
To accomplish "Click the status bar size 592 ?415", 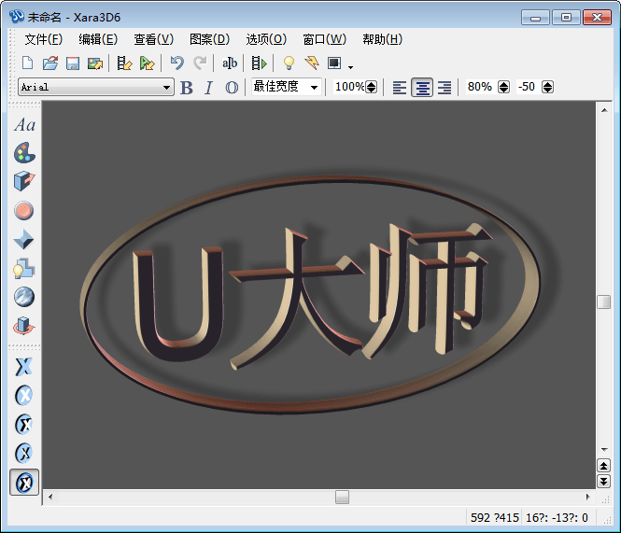I will [x=494, y=517].
